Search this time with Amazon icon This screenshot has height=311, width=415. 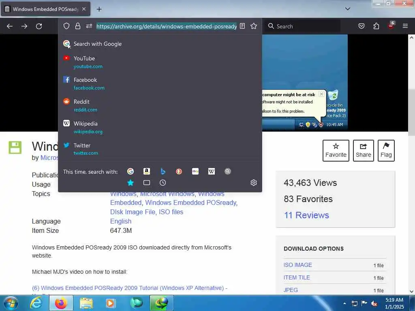pyautogui.click(x=147, y=171)
